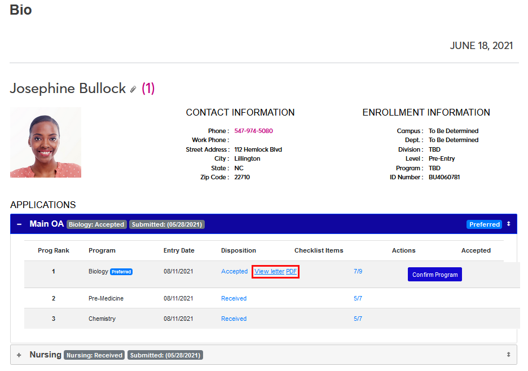Collapse the Main OA application section
This screenshot has height=371, width=528.
pyautogui.click(x=19, y=224)
